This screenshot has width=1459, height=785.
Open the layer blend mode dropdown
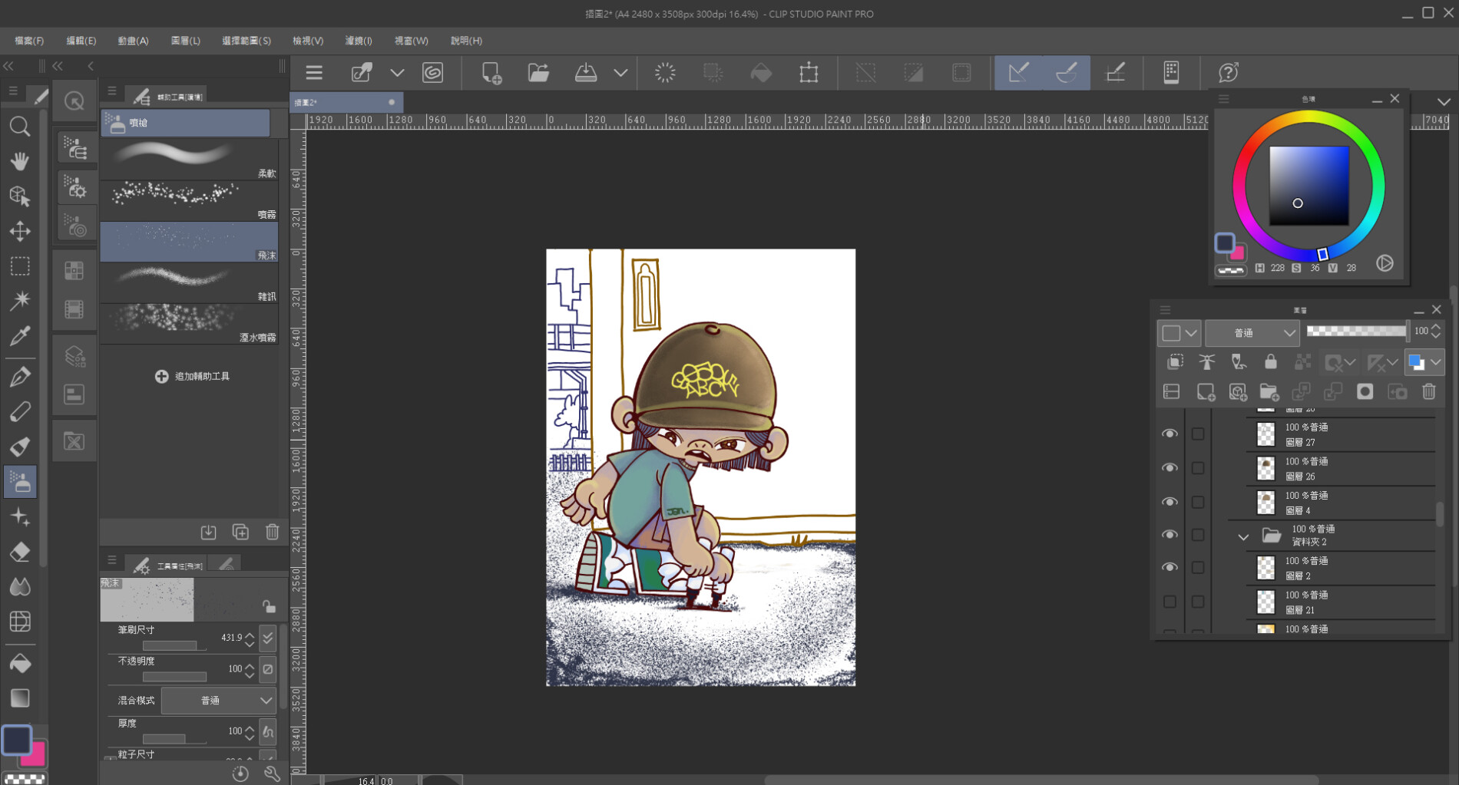(1252, 333)
